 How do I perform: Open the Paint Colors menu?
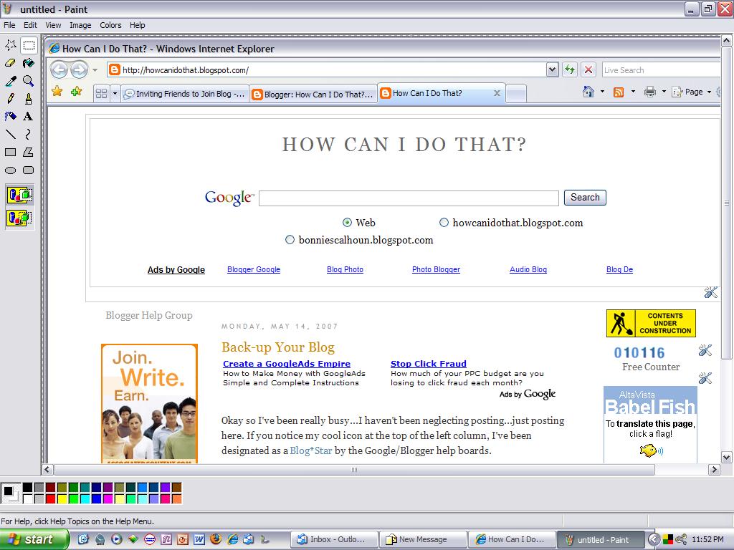coord(110,25)
